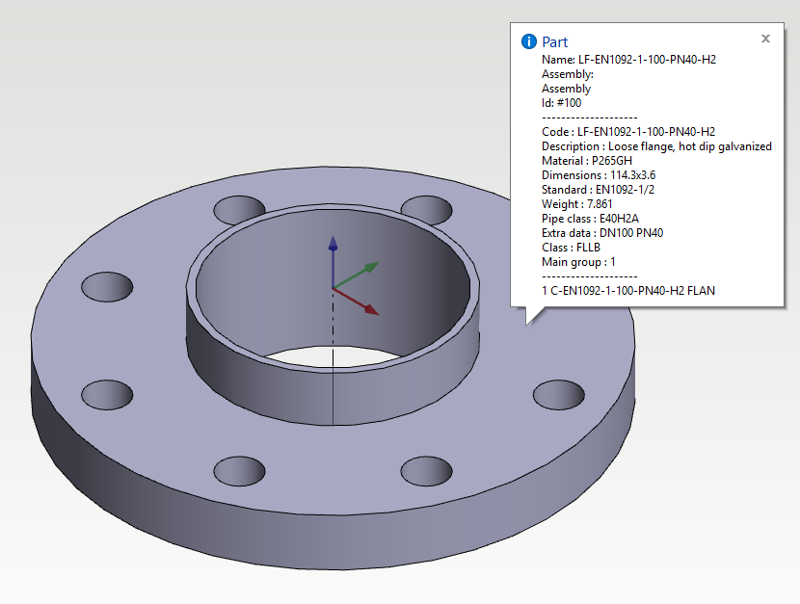
Task: Click the Pipe class E40H2A line
Action: [x=591, y=219]
